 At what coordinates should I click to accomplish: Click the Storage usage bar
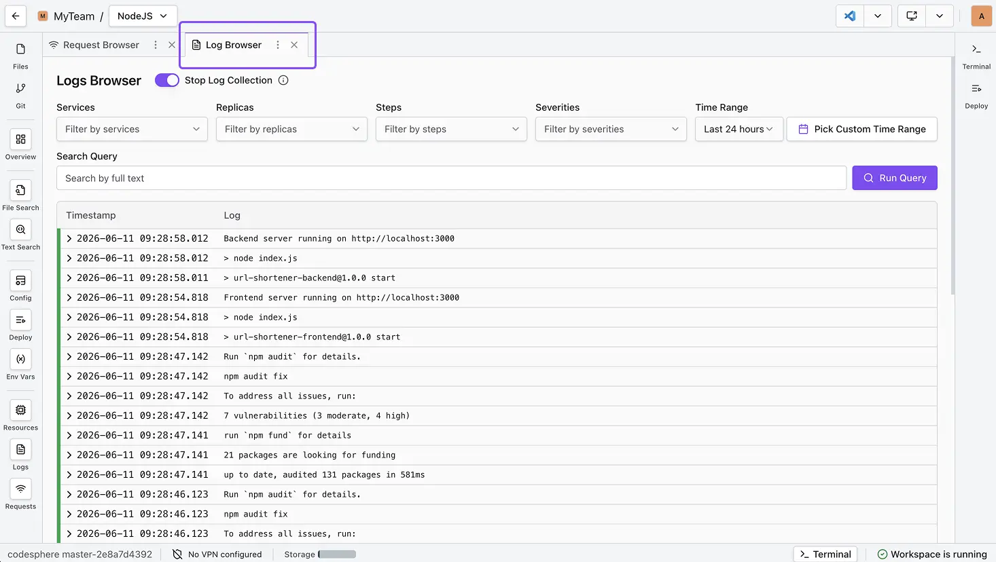337,554
